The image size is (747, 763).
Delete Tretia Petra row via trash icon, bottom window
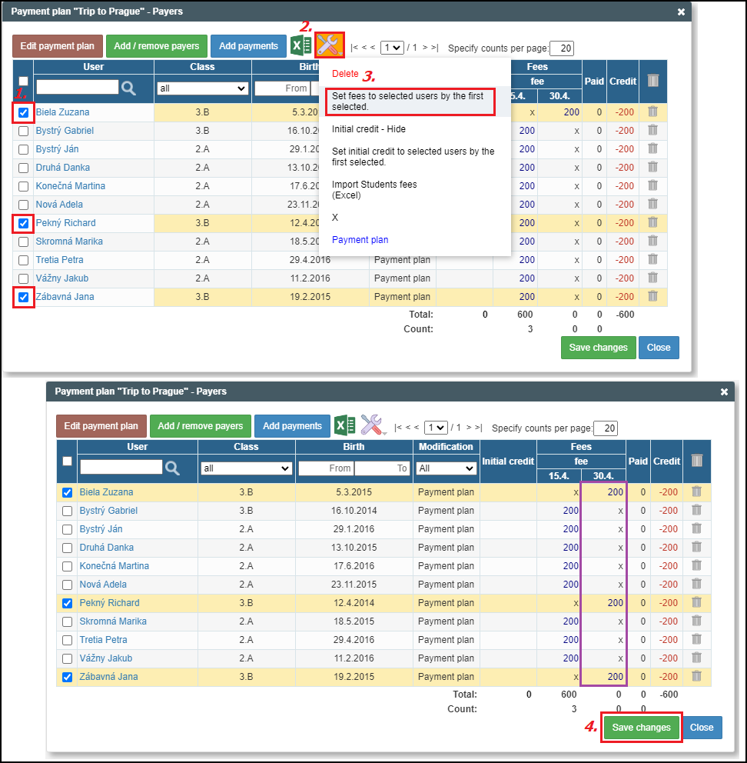(x=696, y=639)
